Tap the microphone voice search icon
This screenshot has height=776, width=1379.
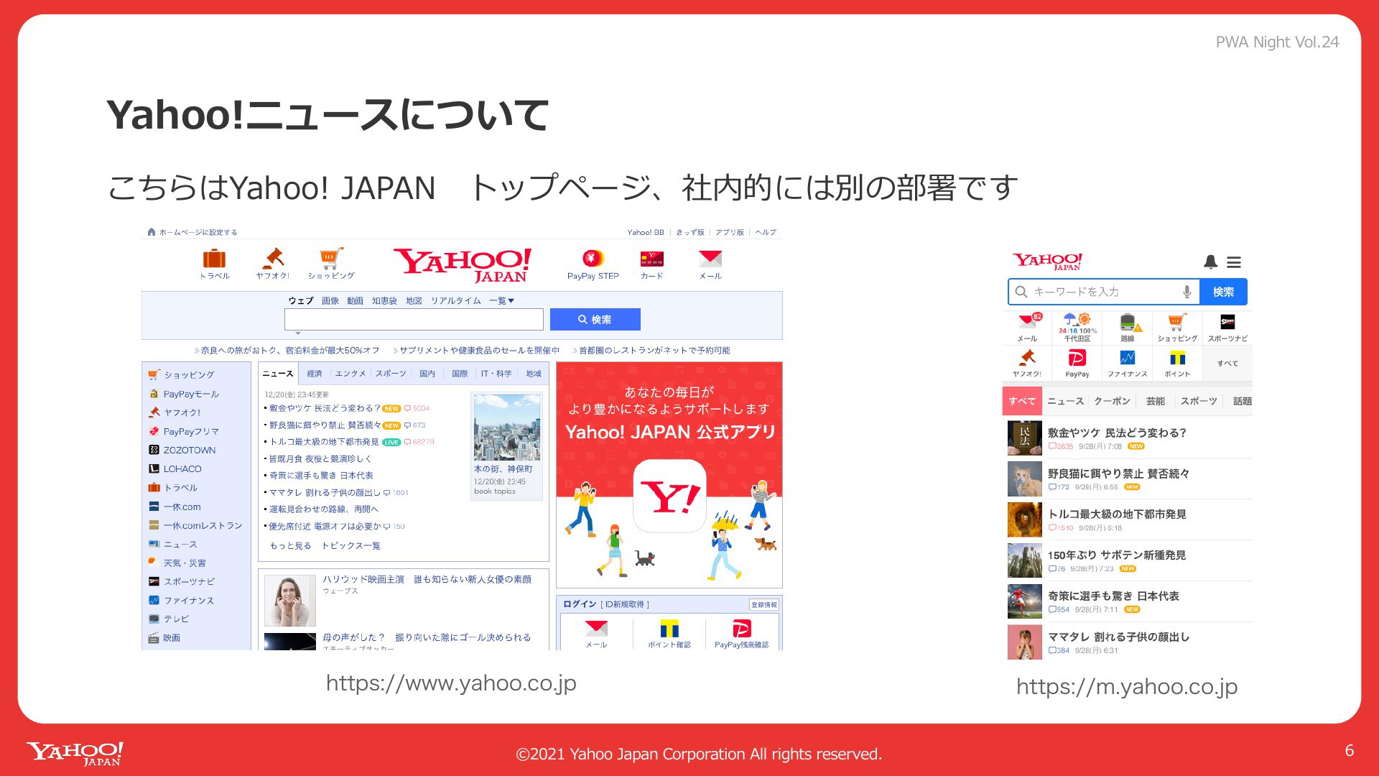click(1187, 292)
